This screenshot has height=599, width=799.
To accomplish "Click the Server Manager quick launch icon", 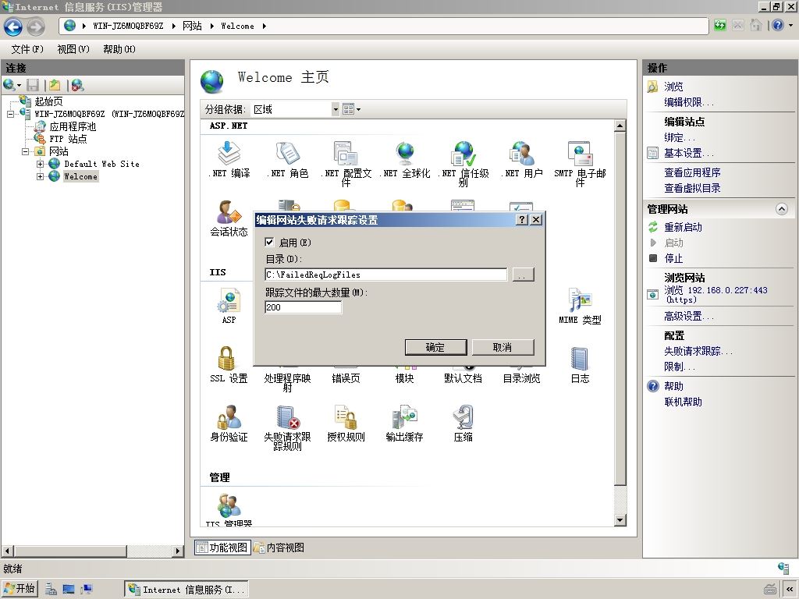I will point(51,590).
